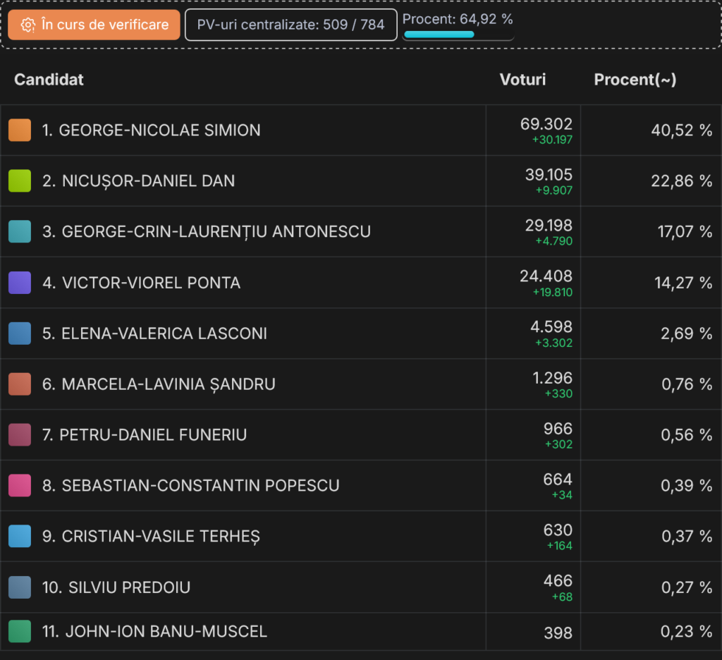The height and width of the screenshot is (660, 722).
Task: Select candidate name '5. ELENA-VALERICA LASCONI'
Action: (x=154, y=334)
